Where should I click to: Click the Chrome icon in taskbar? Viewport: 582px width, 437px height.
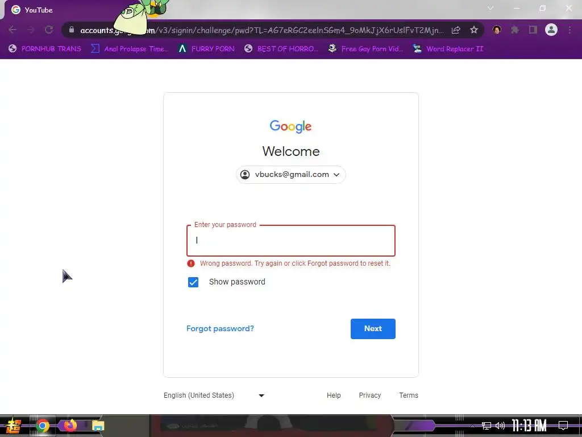(42, 426)
